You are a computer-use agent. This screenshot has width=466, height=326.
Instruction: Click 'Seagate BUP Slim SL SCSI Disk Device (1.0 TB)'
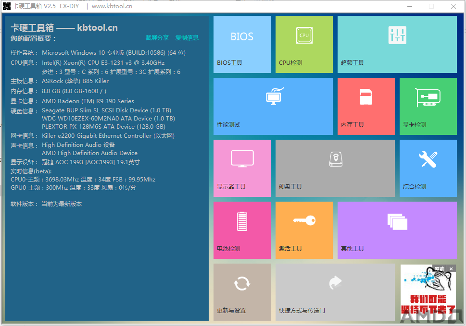pyautogui.click(x=106, y=110)
